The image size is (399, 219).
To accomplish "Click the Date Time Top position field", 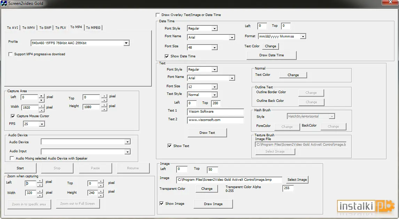I will (x=286, y=26).
